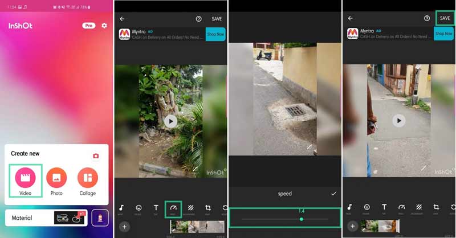Tap SAVE in the garden clip editor
This screenshot has width=456, height=238.
tap(217, 19)
